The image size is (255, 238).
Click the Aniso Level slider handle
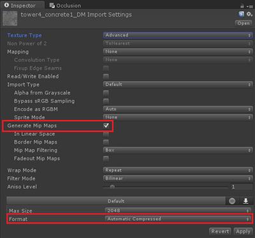[112, 187]
